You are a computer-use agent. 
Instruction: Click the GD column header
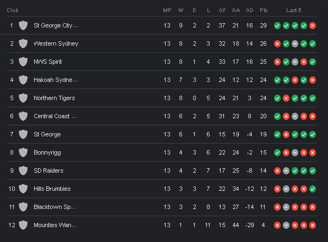249,10
